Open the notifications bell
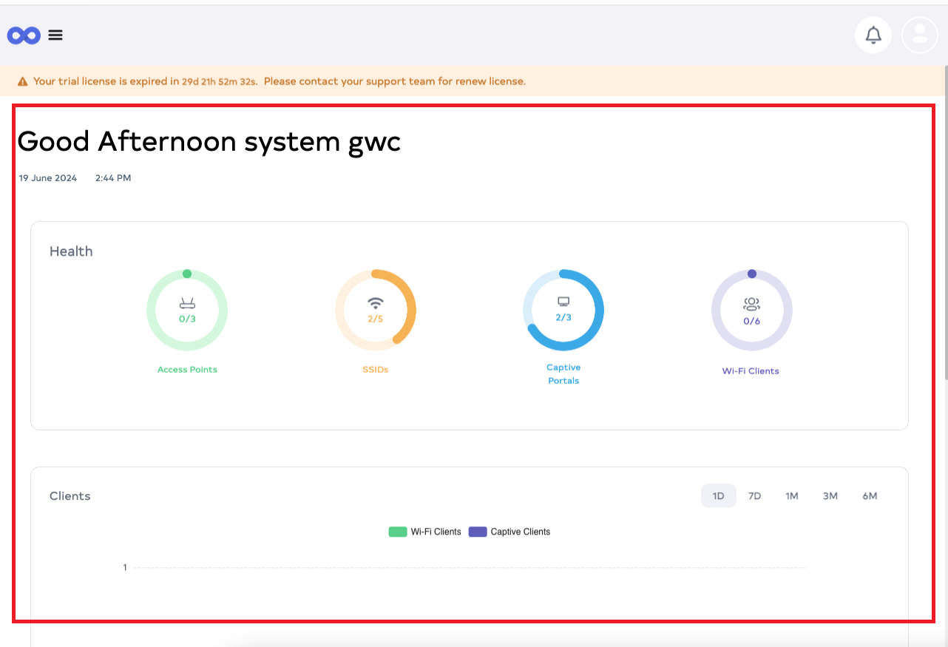Viewport: 948px width, 647px height. coord(873,35)
